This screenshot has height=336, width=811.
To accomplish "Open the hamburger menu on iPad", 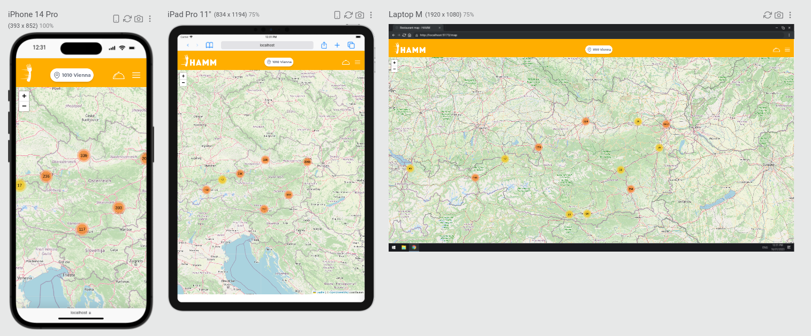I will pyautogui.click(x=358, y=62).
